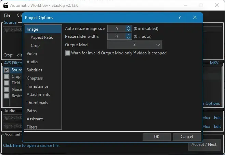
Task: Click the Auto resize image size field
Action: click(x=117, y=29)
